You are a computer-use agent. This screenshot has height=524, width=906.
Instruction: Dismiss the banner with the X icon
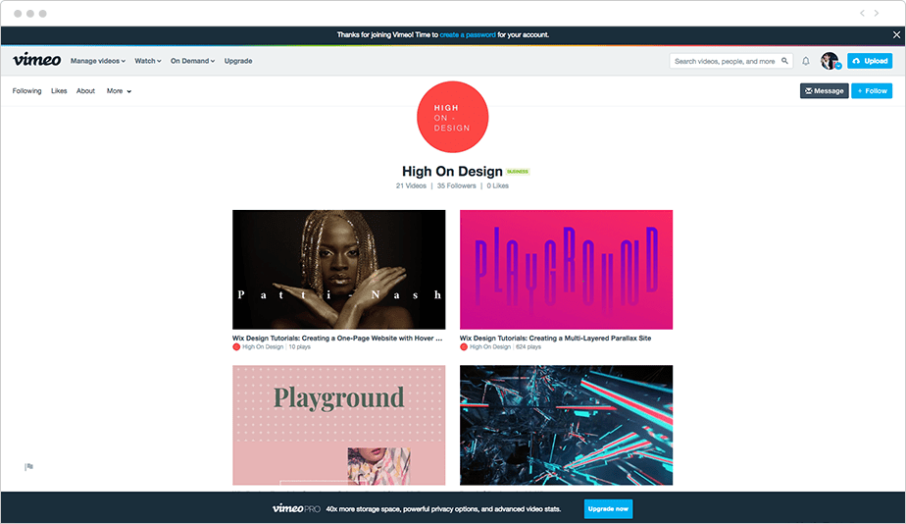[x=896, y=34]
